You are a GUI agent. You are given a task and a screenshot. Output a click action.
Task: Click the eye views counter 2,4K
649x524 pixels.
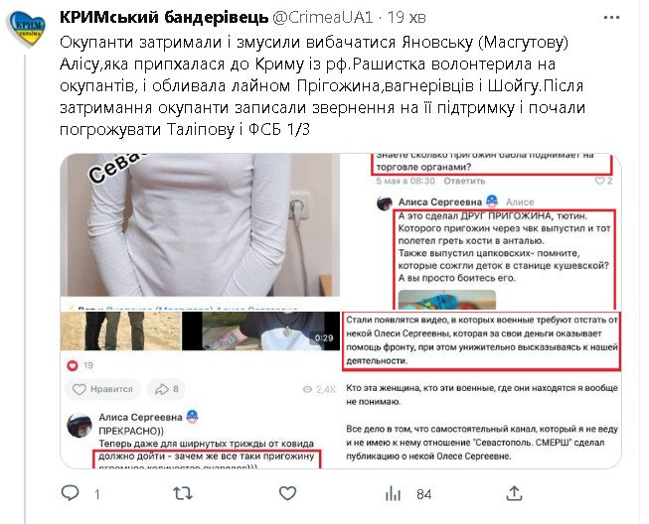click(x=319, y=389)
